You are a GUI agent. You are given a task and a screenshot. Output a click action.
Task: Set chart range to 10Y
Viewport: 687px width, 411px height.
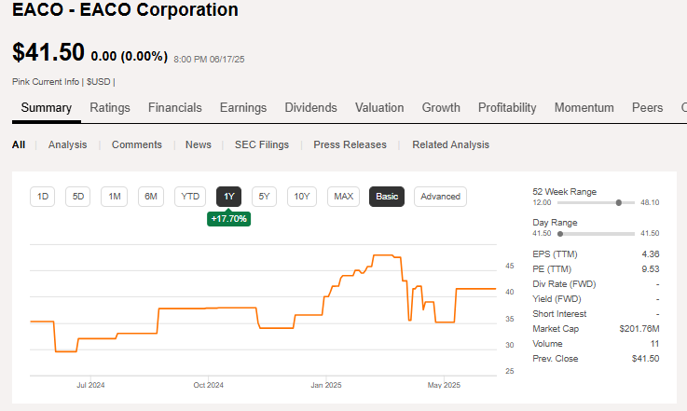pyautogui.click(x=302, y=197)
